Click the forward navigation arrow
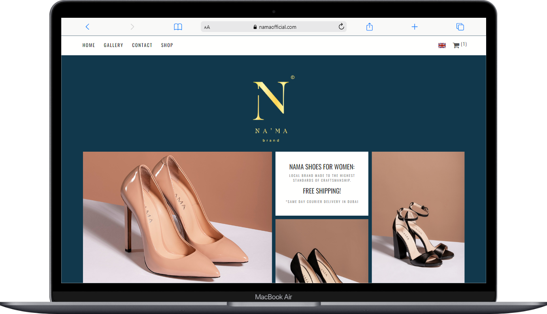This screenshot has width=547, height=314. 132,27
